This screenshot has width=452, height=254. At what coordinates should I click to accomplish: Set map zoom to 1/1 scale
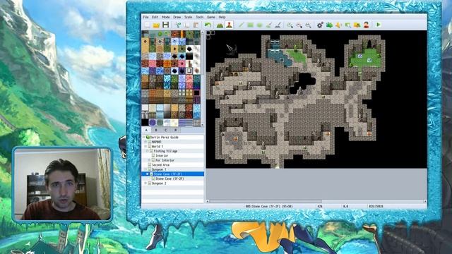(290, 25)
